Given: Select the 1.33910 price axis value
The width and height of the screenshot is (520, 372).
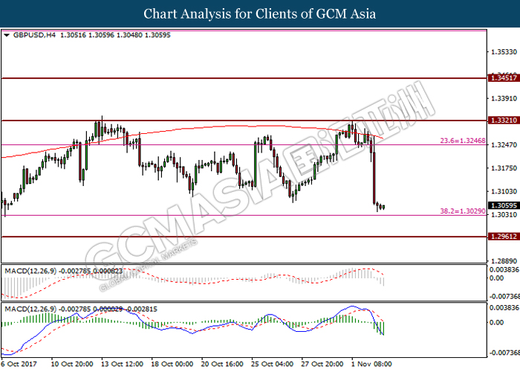Looking at the screenshot, I should coord(504,98).
